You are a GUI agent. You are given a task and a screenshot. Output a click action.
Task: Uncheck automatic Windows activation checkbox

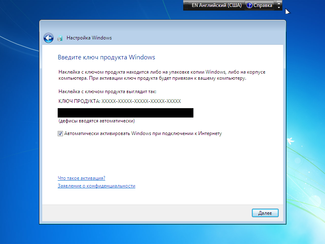60,134
